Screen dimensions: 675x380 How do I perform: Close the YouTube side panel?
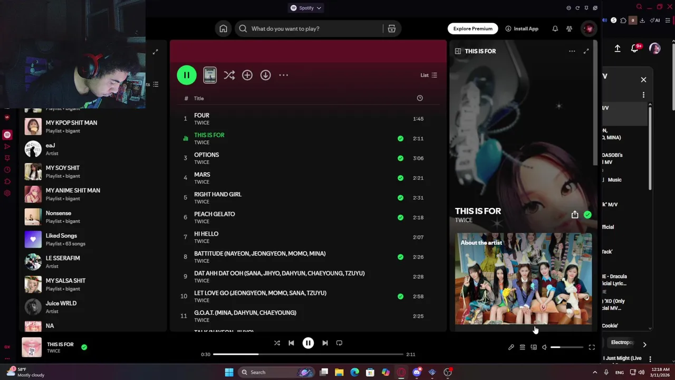[x=643, y=80]
